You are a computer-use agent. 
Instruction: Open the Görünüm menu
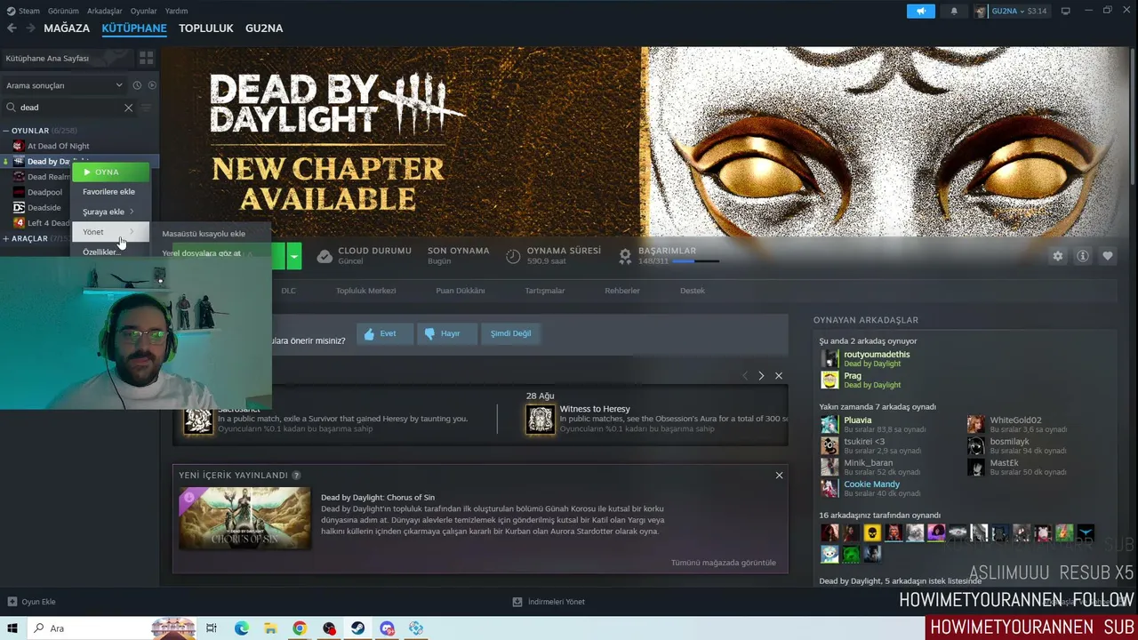[63, 11]
